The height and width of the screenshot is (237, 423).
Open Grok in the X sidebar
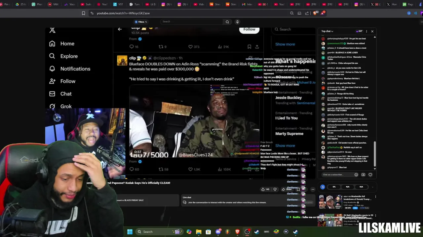(60, 106)
